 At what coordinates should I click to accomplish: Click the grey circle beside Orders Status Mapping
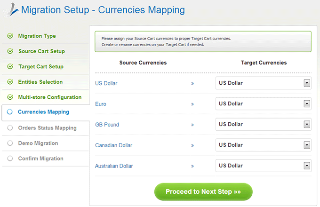[x=10, y=128]
